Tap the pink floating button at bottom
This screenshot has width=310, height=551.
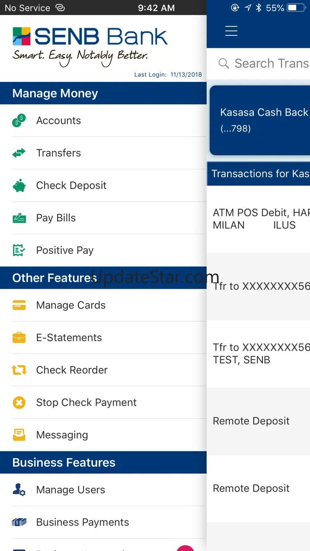click(x=185, y=548)
